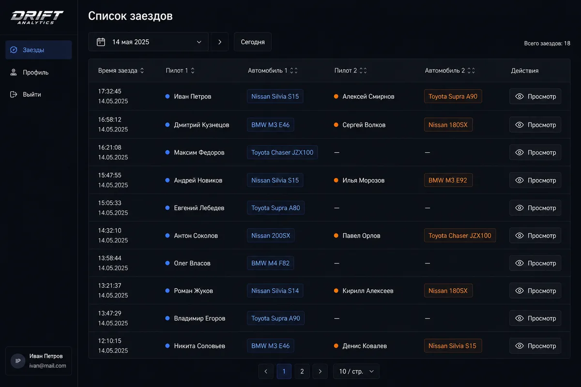Click Nissan Silvia S15 tag for Денис Ковалев
This screenshot has width=581, height=387.
(x=452, y=346)
